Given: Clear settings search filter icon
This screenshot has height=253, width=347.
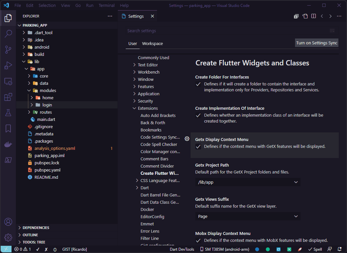Looking at the screenshot, I should 332,31.
